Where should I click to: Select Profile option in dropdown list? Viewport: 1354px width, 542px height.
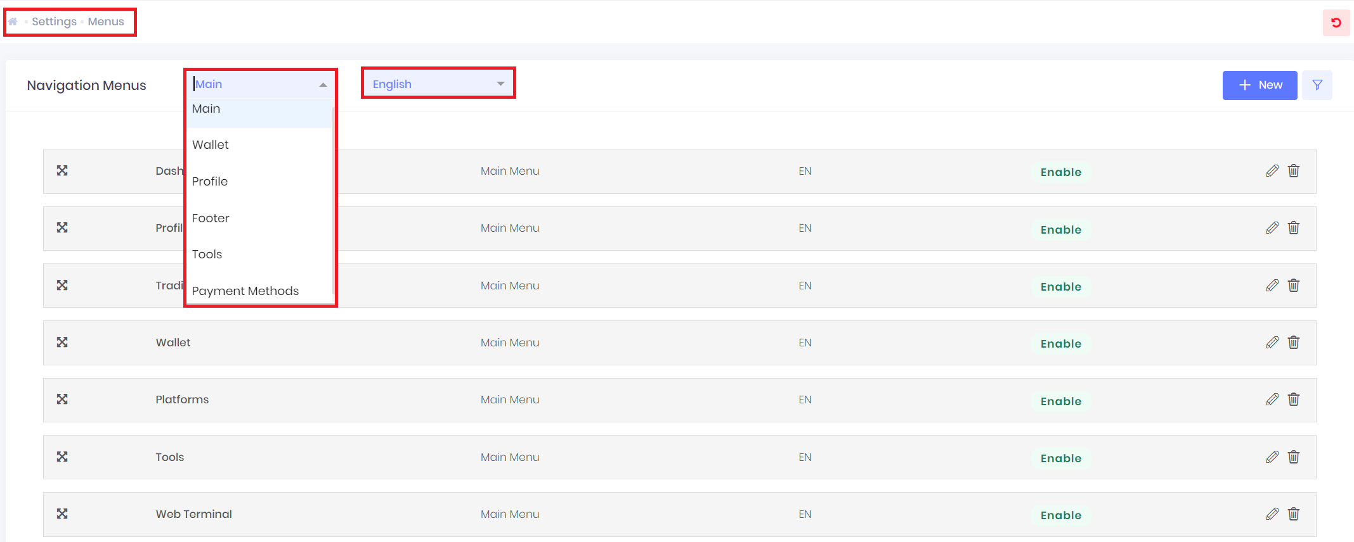(x=210, y=182)
